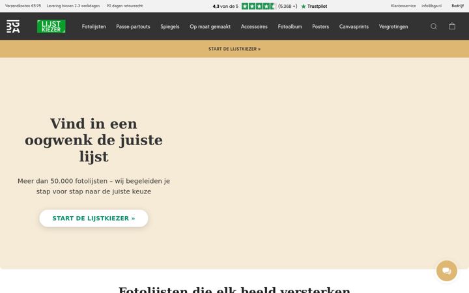This screenshot has width=469, height=293.
Task: Open the Bedrijf link
Action: point(458,6)
